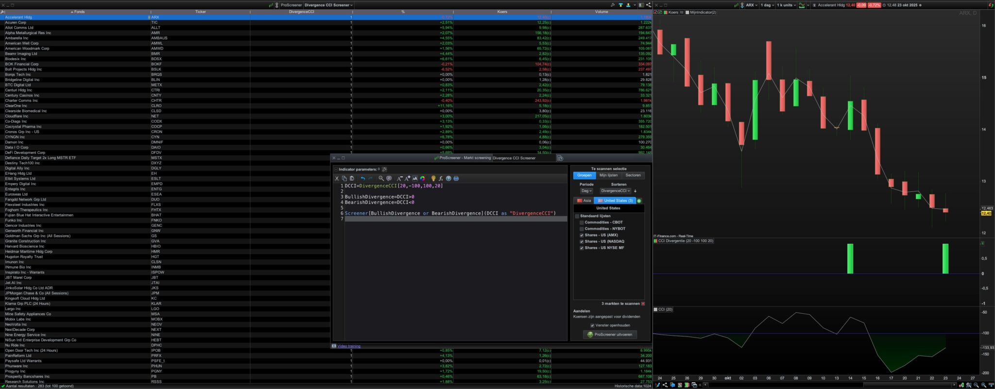
Task: Uncheck Shares - US (AMX)
Action: [582, 235]
